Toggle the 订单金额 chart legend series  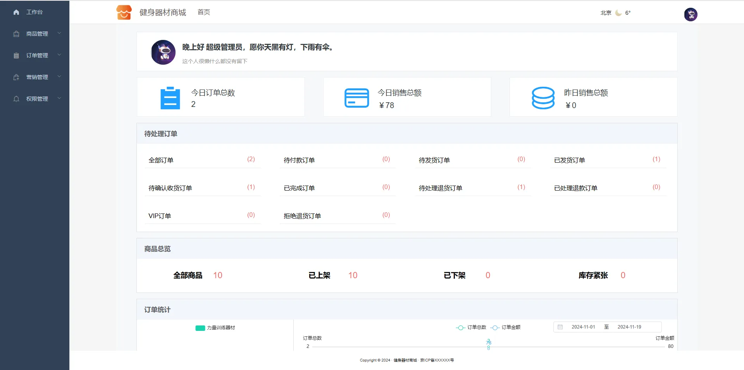point(506,327)
